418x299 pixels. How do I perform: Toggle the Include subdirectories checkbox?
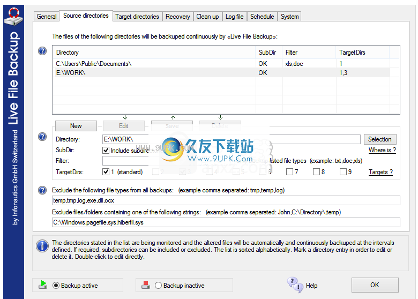106,150
